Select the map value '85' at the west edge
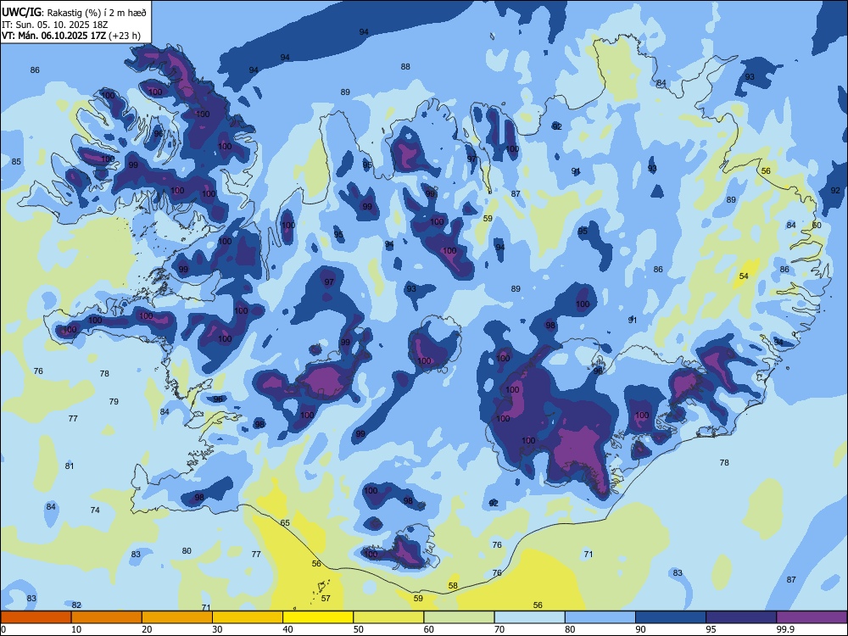 pyautogui.click(x=16, y=162)
